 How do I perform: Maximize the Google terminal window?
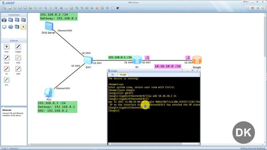pyautogui.click(x=192, y=70)
